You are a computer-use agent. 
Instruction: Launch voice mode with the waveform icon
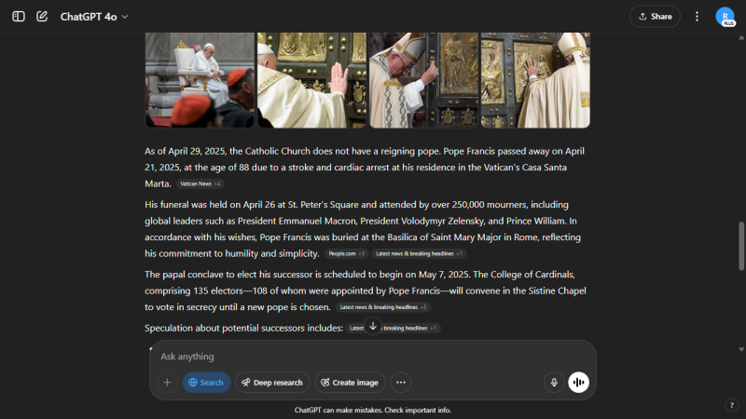(x=578, y=383)
